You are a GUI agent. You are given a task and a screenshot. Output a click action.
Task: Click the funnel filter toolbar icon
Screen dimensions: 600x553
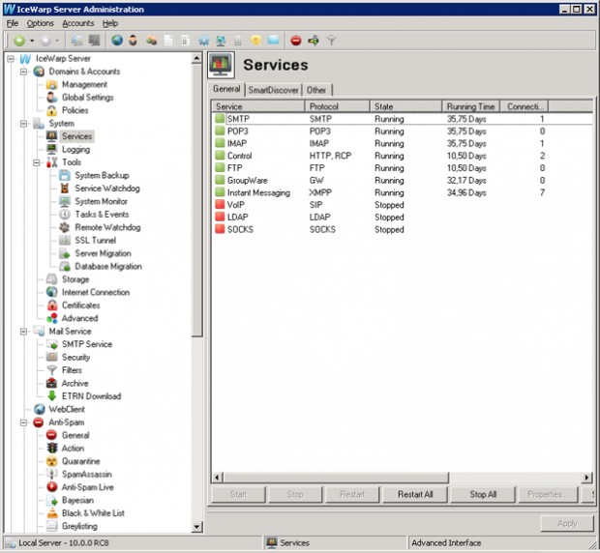(331, 41)
